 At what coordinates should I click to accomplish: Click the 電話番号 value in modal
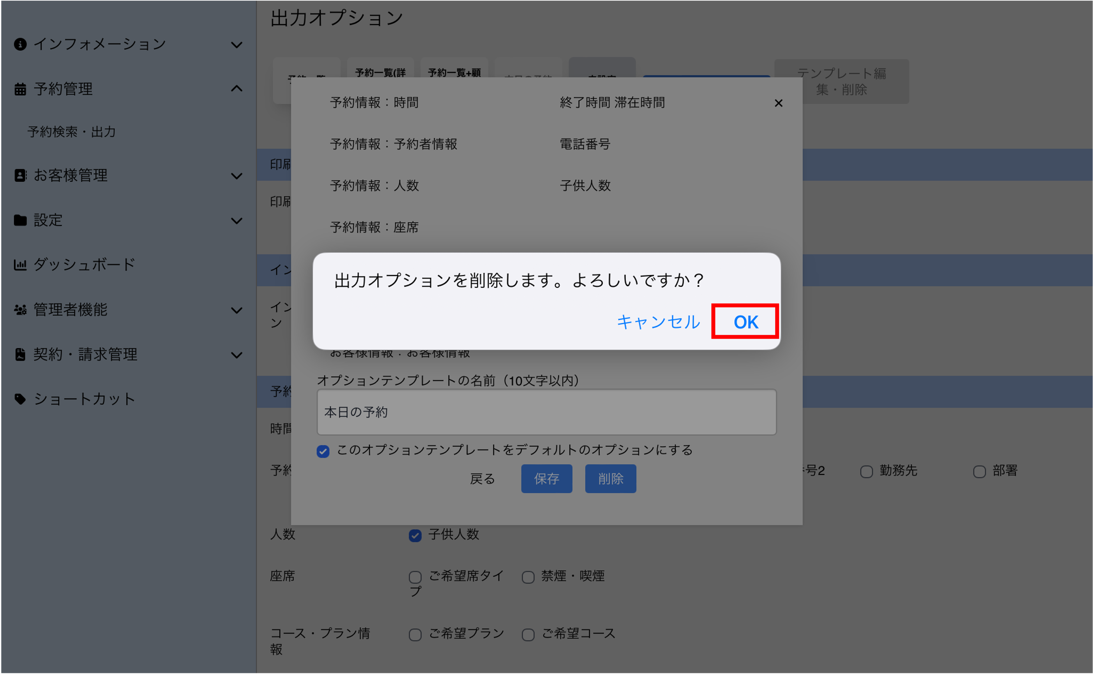coord(585,144)
